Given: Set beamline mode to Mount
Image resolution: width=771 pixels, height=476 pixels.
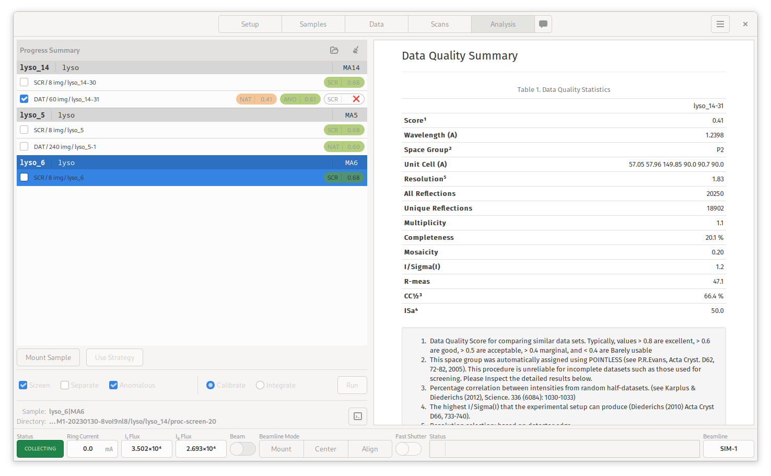Looking at the screenshot, I should [x=282, y=449].
